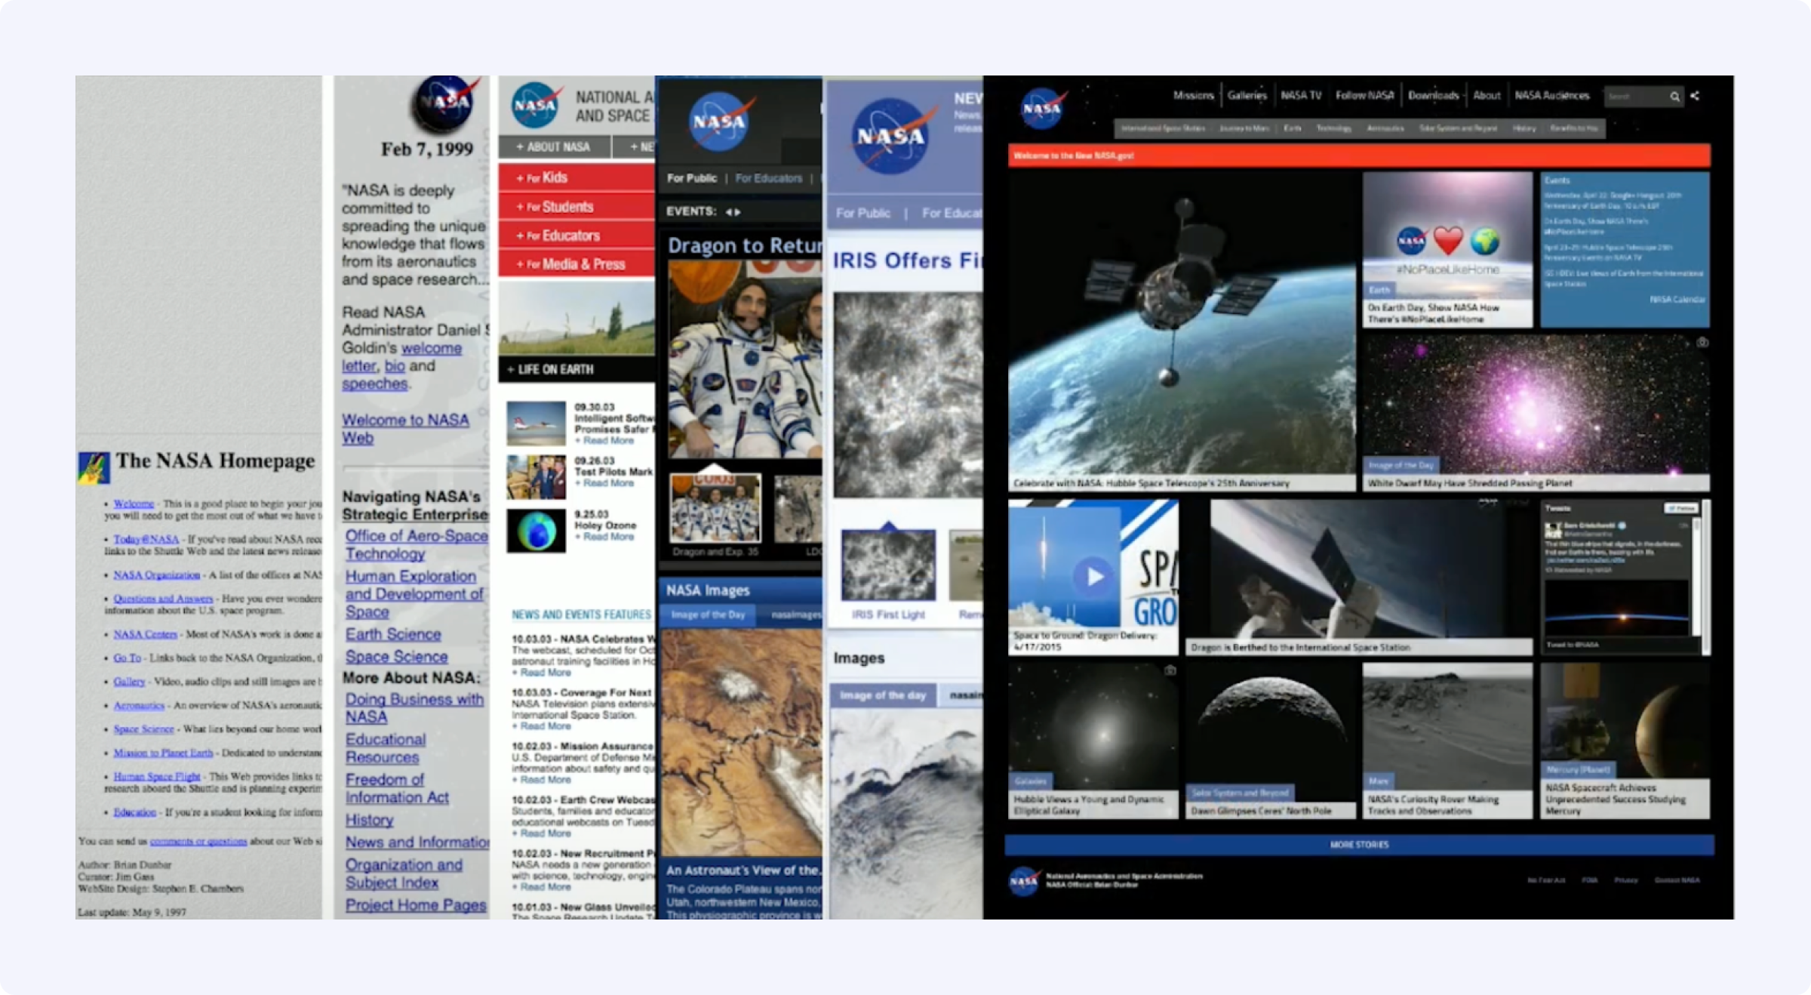
Task: Open the Galleries menu item
Action: [x=1247, y=96]
